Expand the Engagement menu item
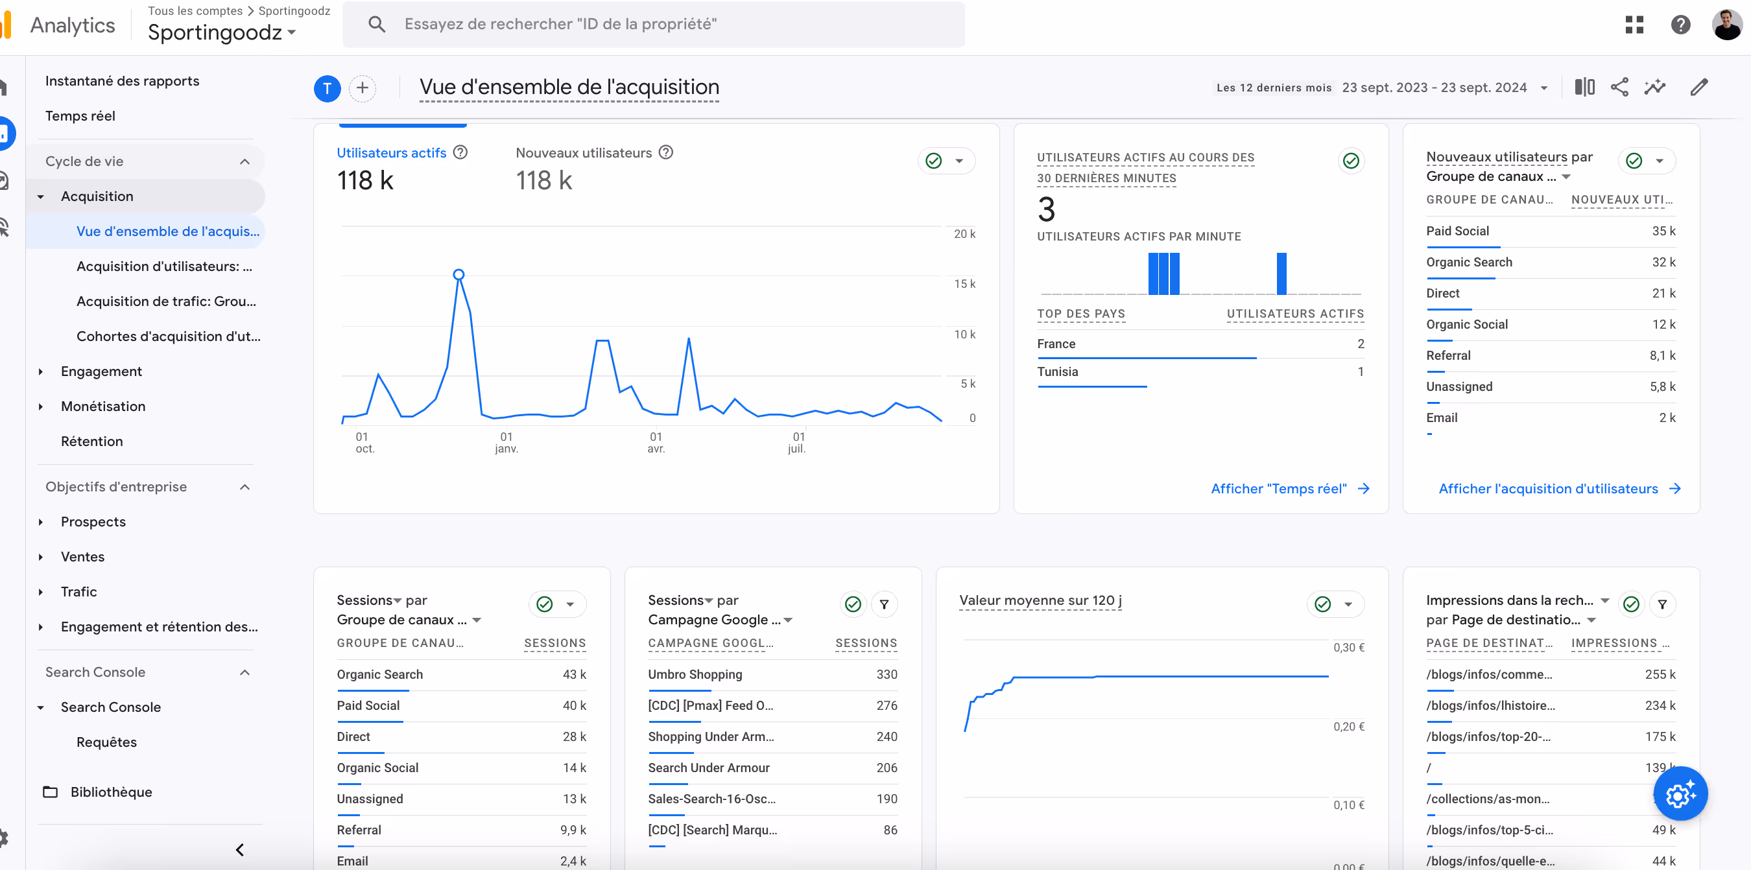The width and height of the screenshot is (1751, 870). click(101, 371)
